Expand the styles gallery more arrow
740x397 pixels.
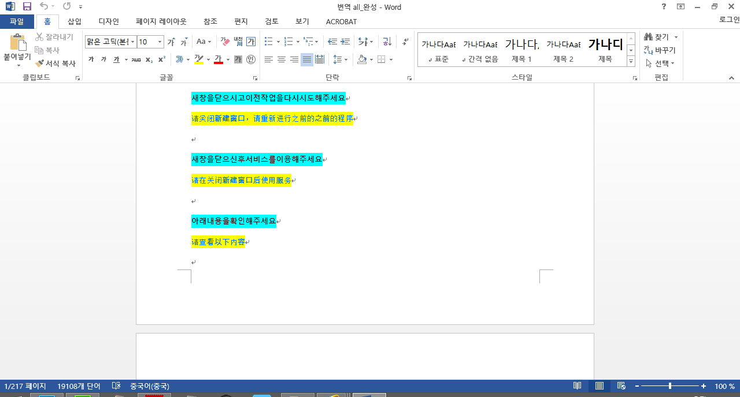(x=631, y=62)
